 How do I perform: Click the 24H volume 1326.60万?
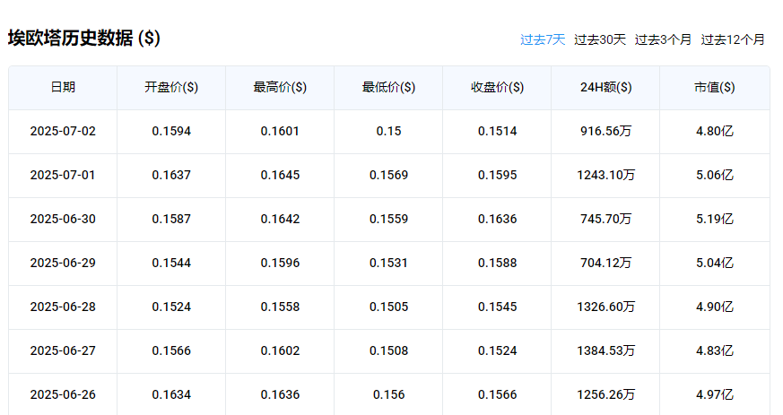[x=605, y=307]
